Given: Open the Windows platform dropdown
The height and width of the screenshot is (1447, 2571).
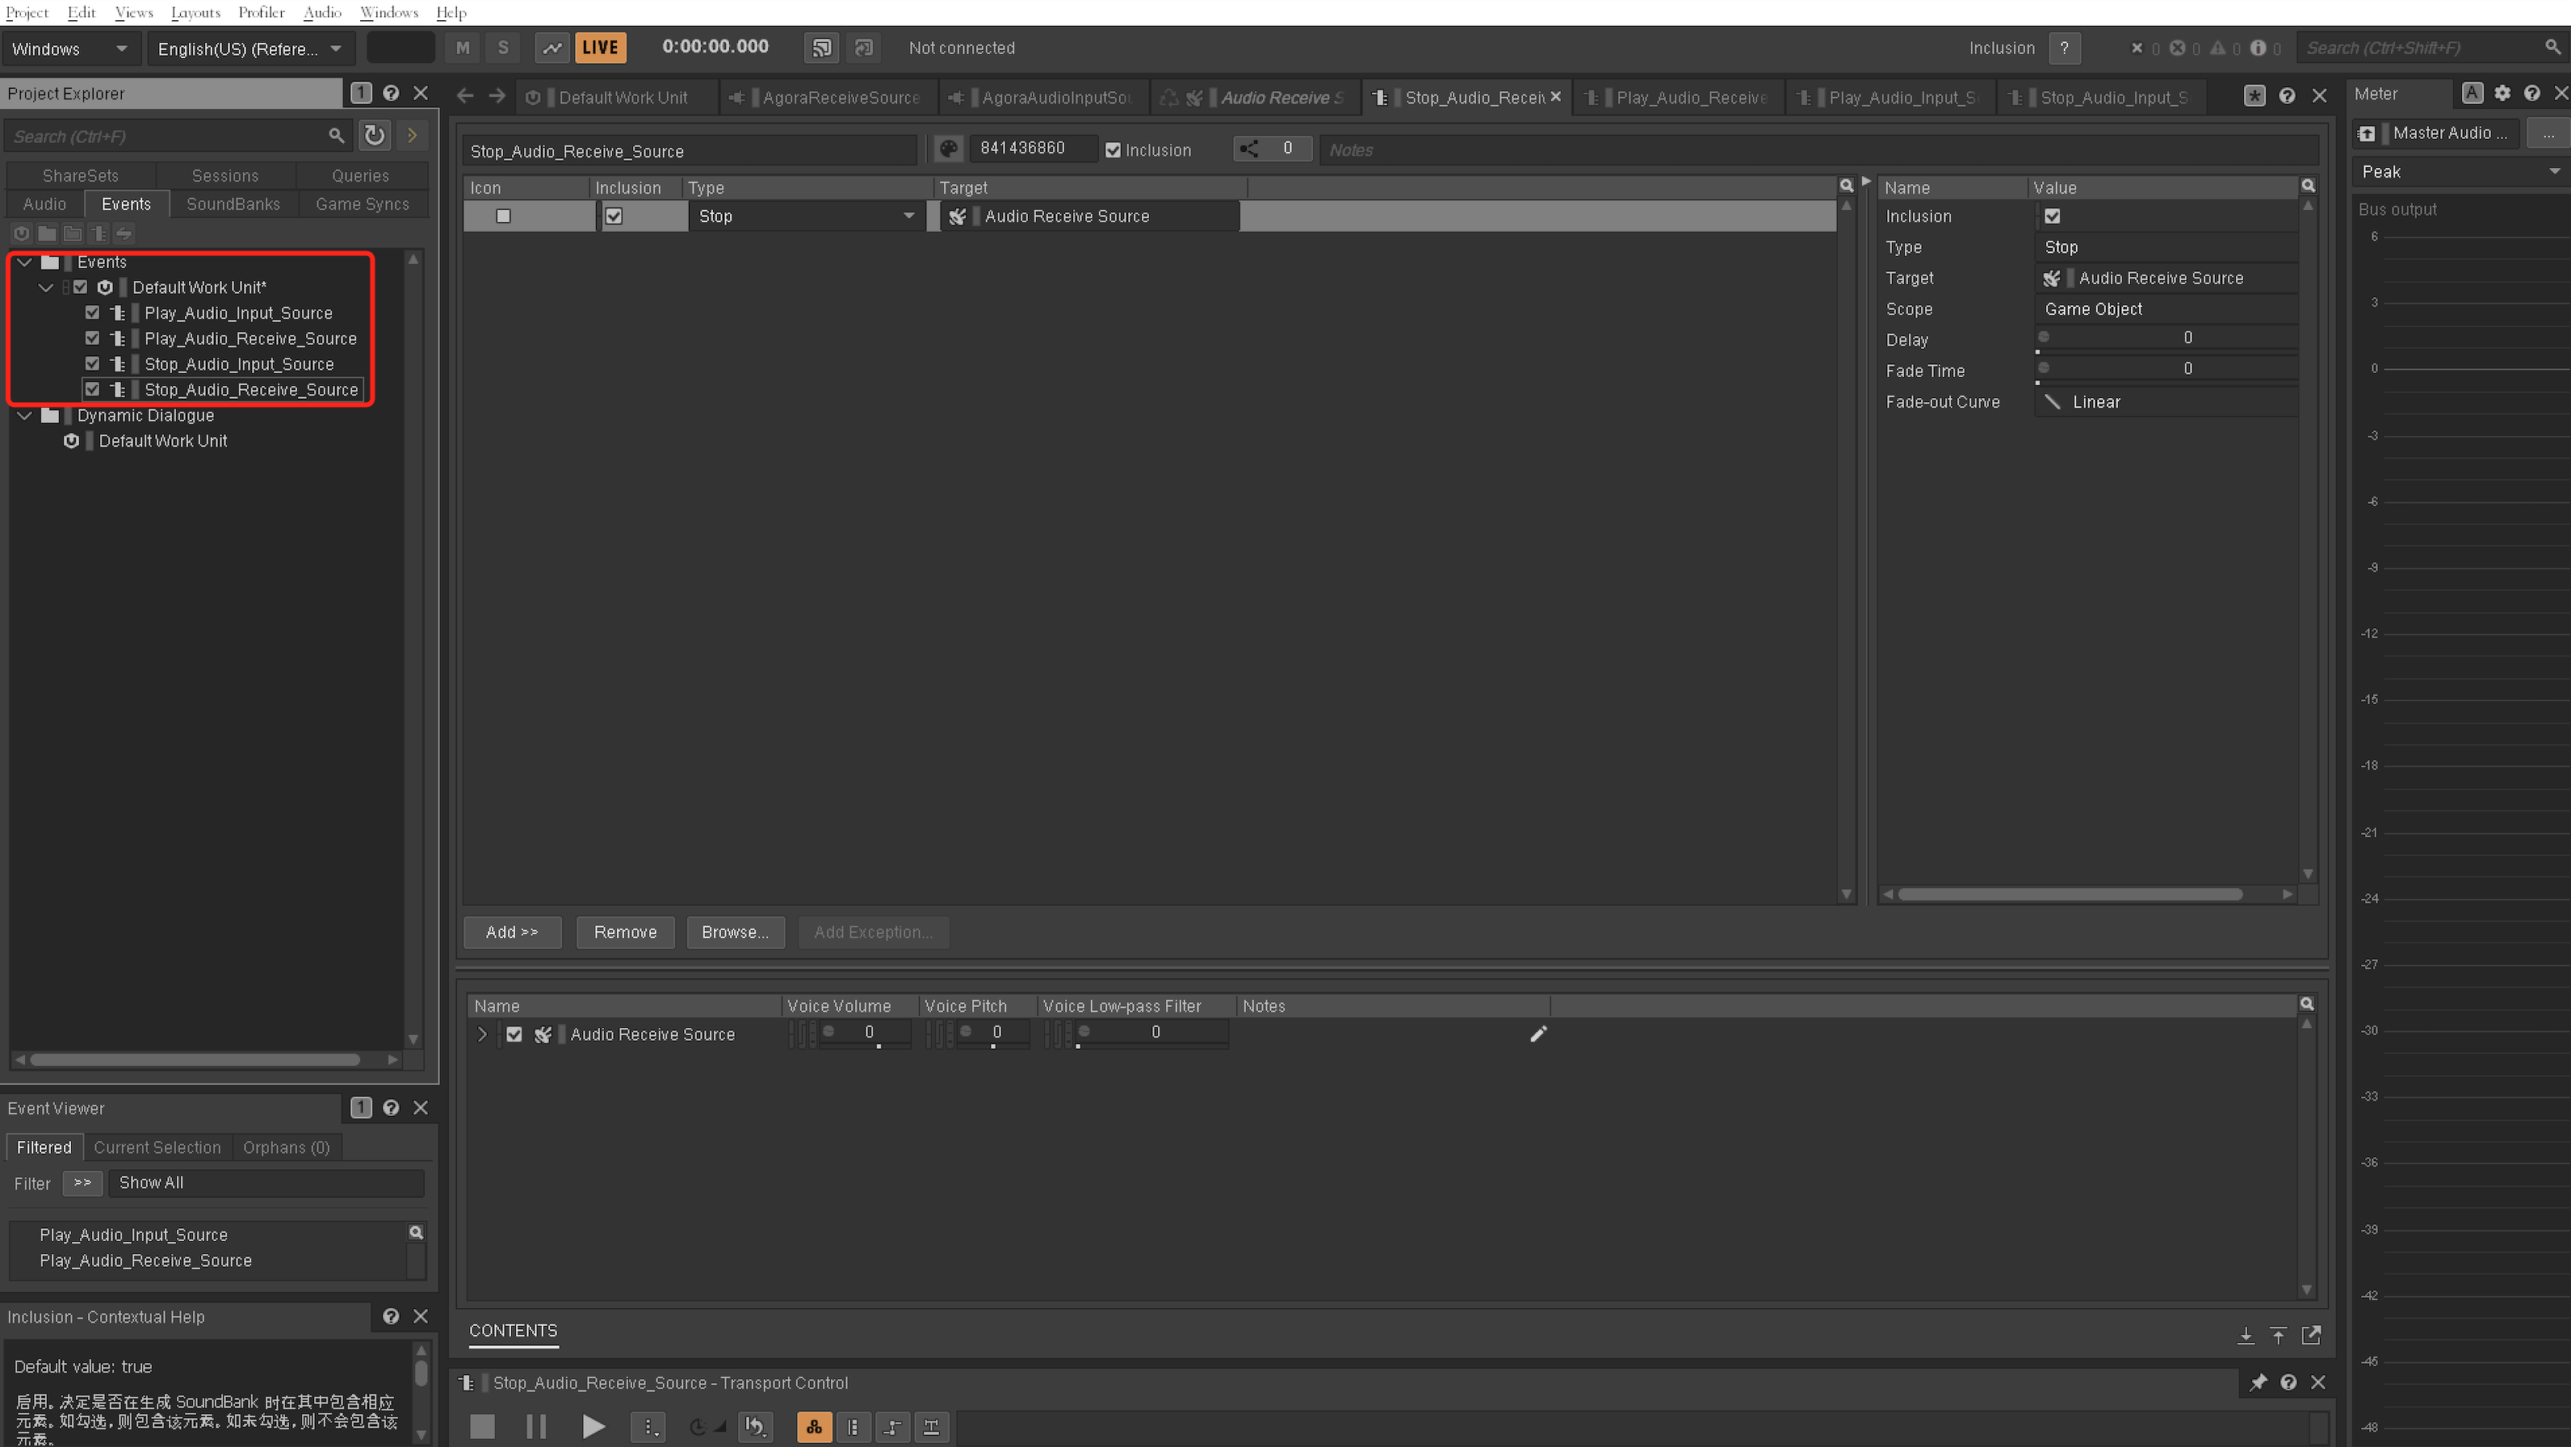Looking at the screenshot, I should [x=70, y=48].
